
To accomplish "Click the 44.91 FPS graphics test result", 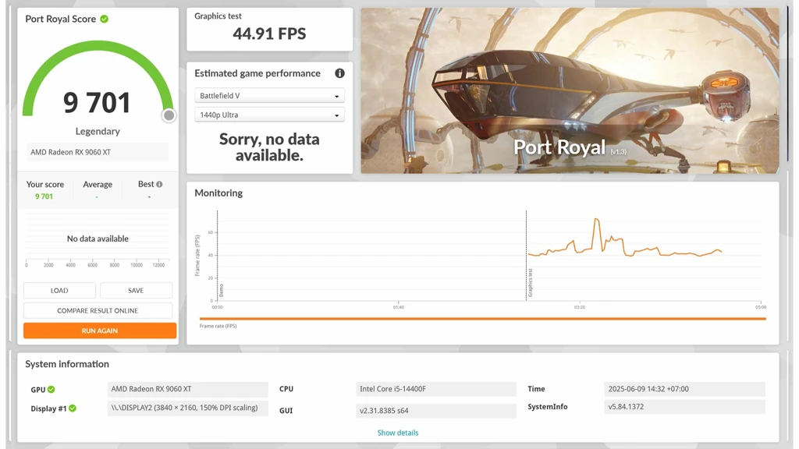I will pyautogui.click(x=269, y=34).
